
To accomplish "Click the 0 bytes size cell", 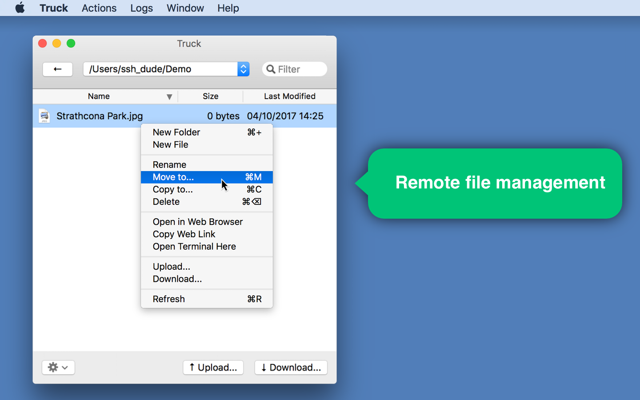I will 223,116.
